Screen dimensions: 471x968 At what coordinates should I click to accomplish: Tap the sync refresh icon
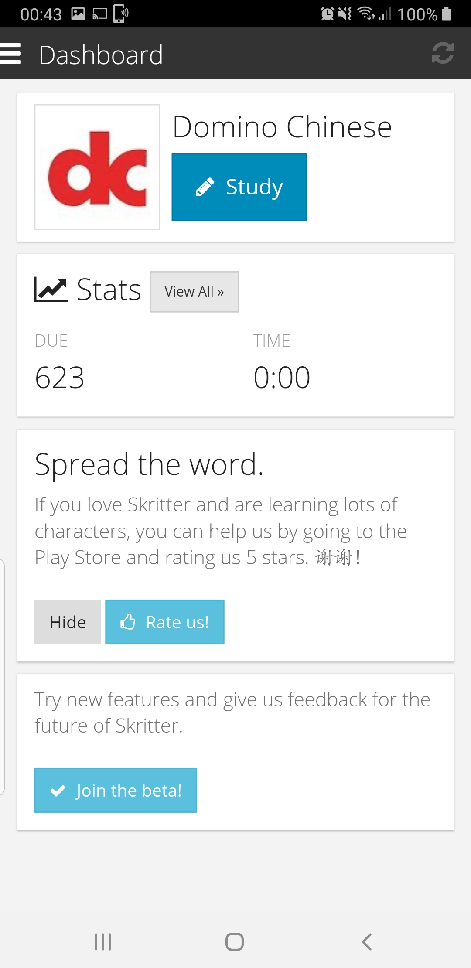point(443,53)
